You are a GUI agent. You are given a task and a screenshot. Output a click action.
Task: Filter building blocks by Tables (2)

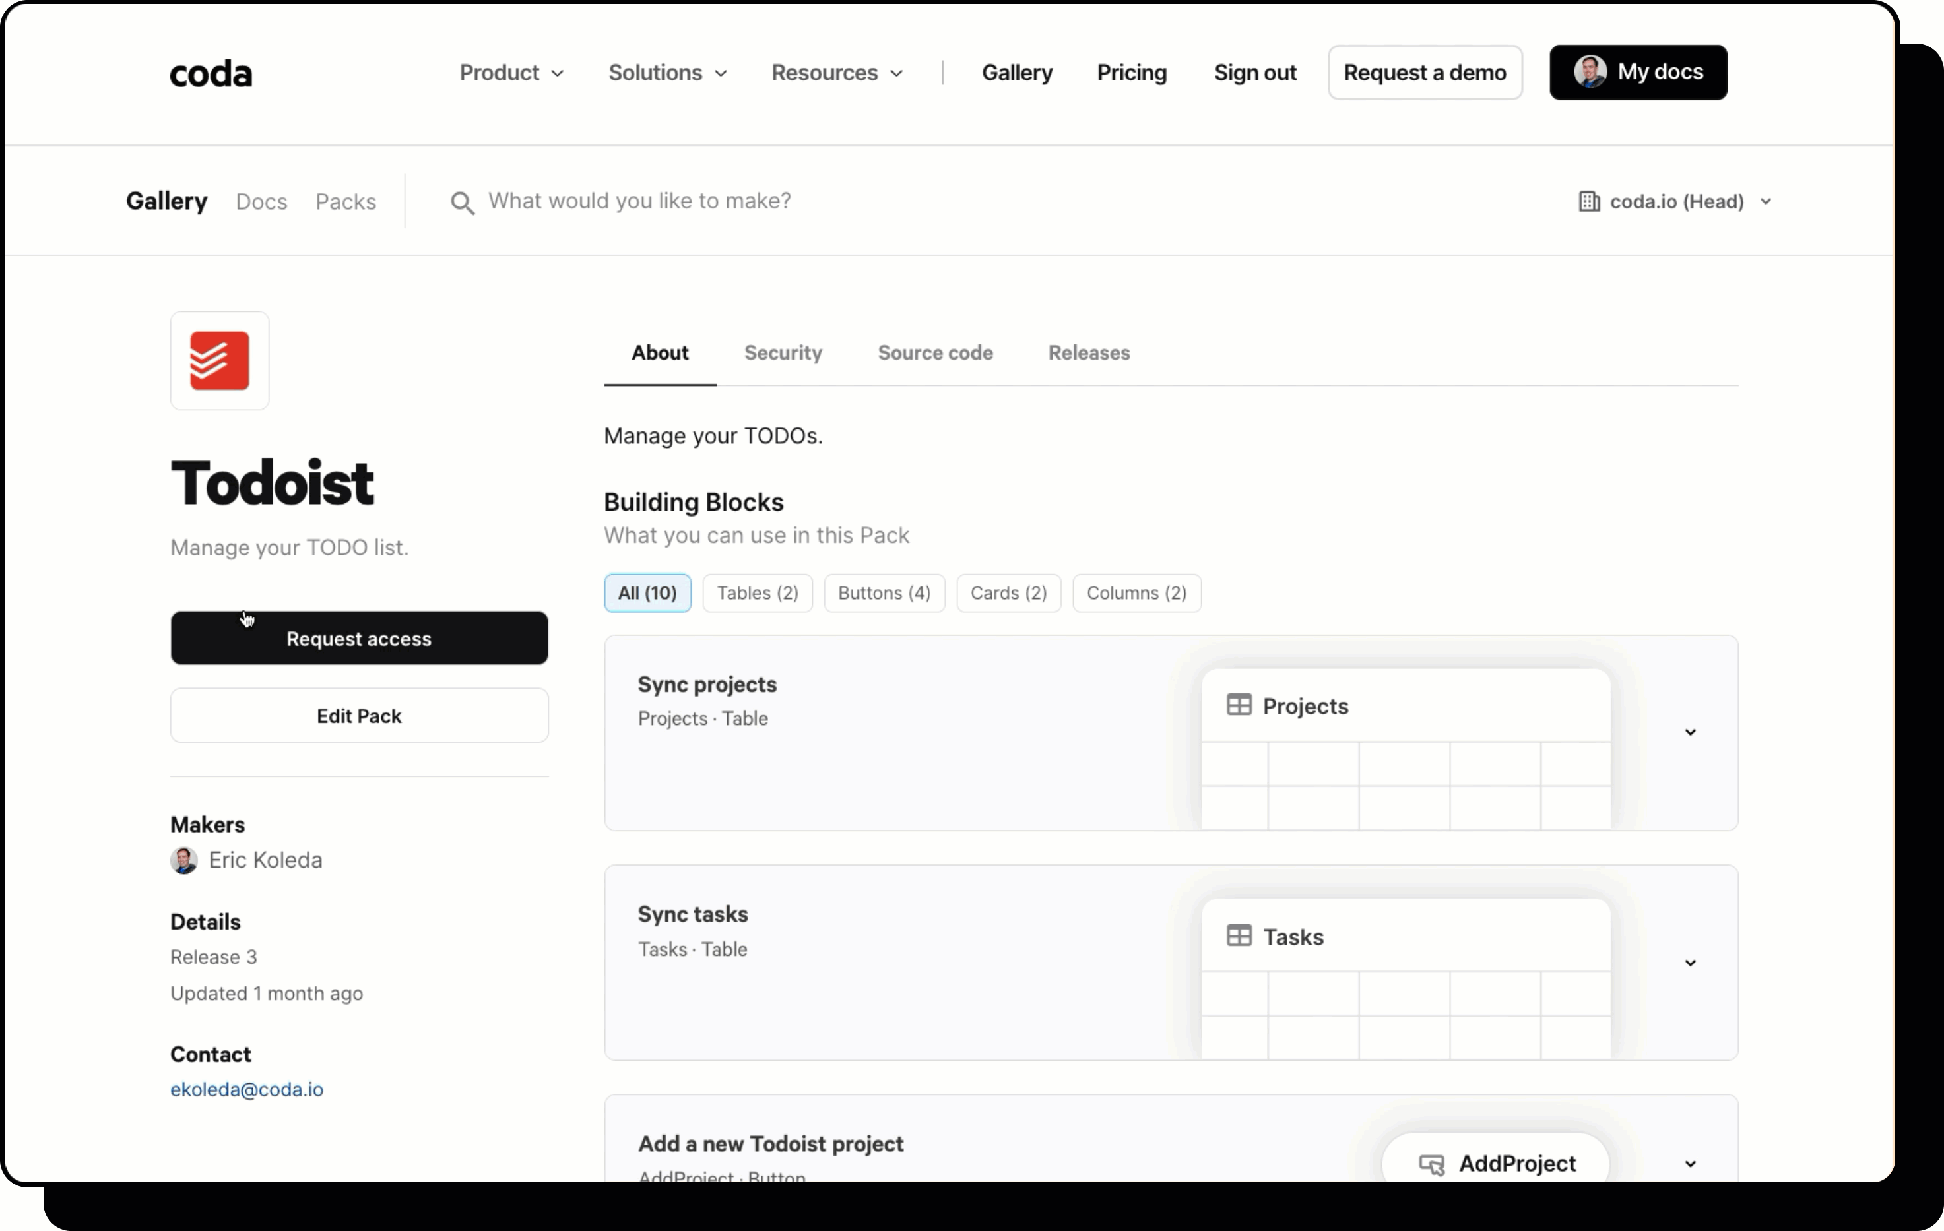coord(758,592)
